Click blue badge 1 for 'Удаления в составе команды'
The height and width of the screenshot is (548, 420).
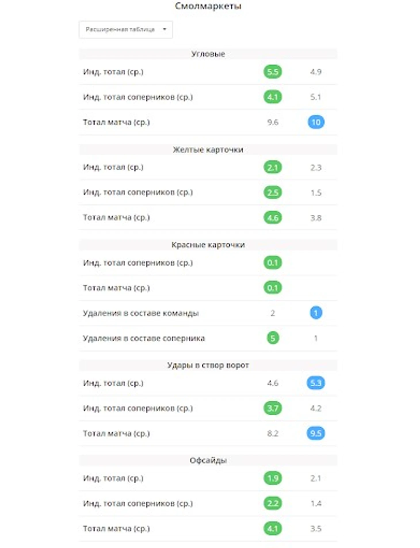tap(316, 313)
